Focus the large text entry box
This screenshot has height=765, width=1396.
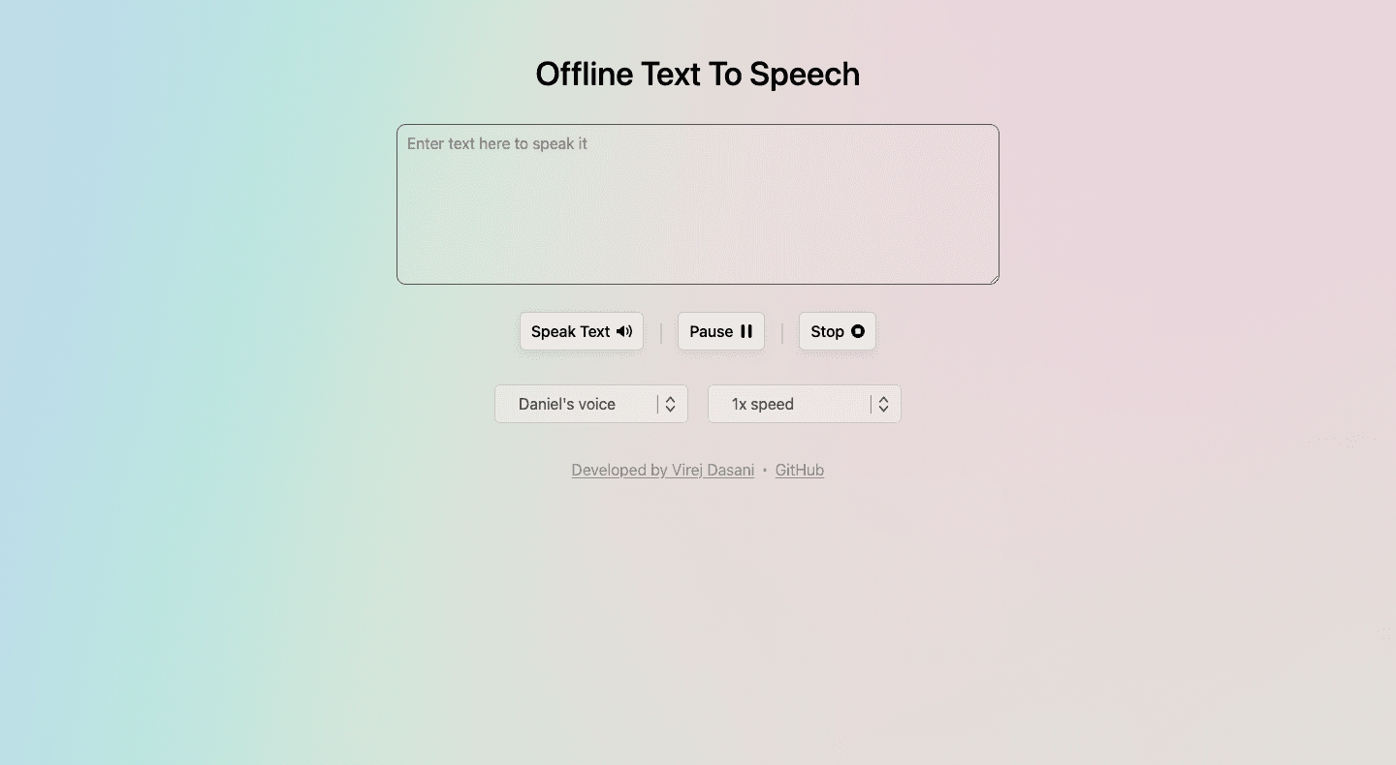pos(698,213)
